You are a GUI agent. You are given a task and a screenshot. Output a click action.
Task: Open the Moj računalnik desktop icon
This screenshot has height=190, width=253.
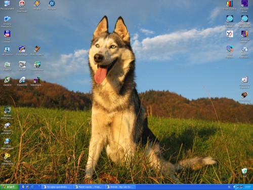pos(7,4)
